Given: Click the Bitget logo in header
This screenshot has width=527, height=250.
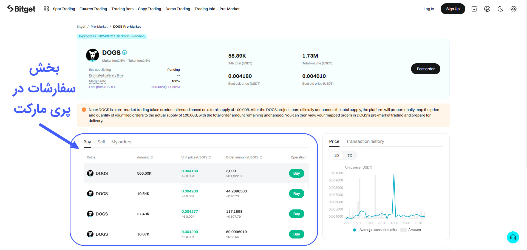Looking at the screenshot, I should (21, 9).
